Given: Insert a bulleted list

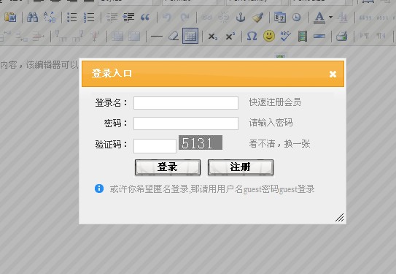Looking at the screenshot, I should 72,18.
